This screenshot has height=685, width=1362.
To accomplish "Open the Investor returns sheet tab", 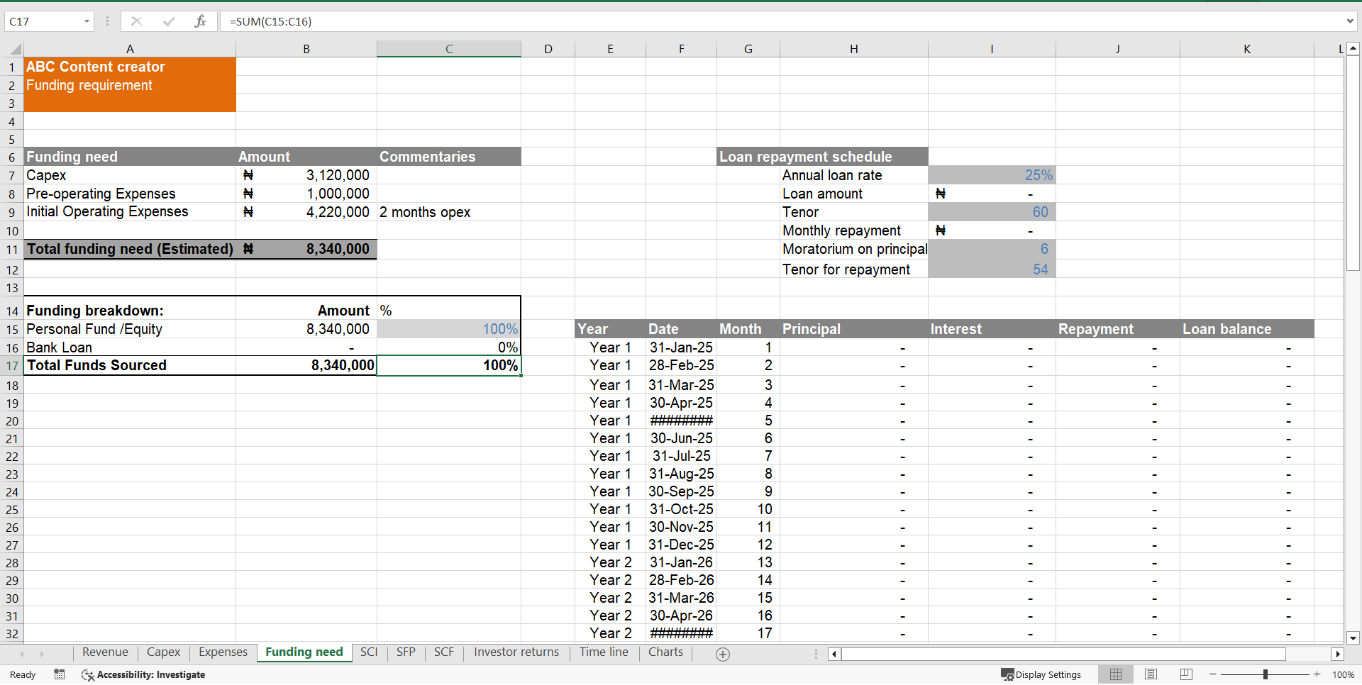I will (x=516, y=652).
